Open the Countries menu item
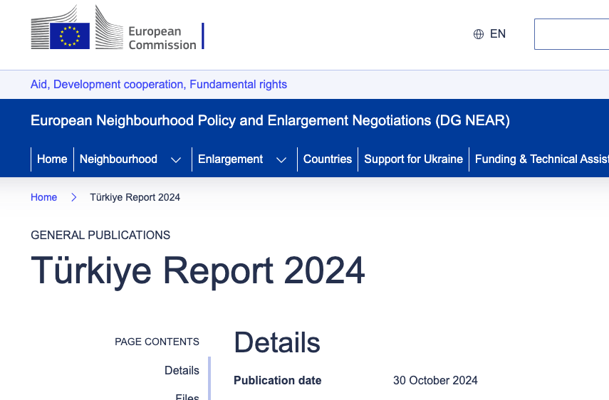Screen dimensions: 609x400 [x=328, y=159]
